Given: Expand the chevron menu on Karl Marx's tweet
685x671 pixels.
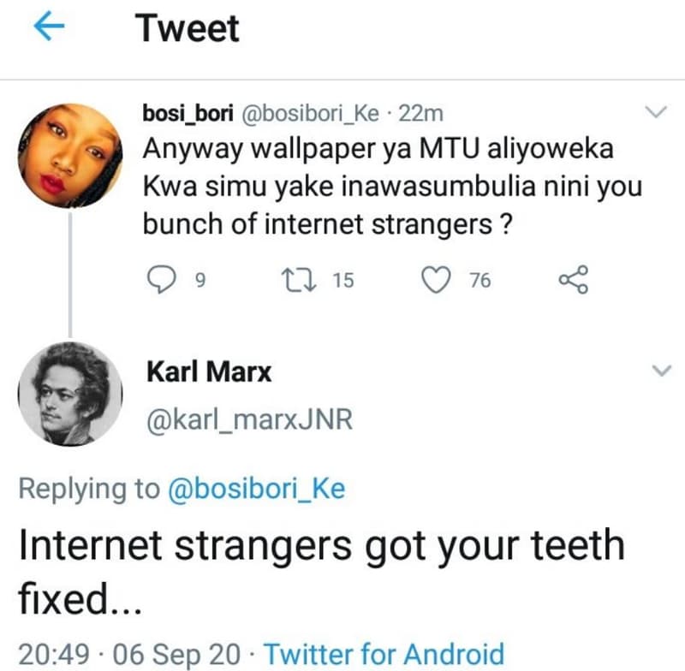Looking at the screenshot, I should (661, 371).
